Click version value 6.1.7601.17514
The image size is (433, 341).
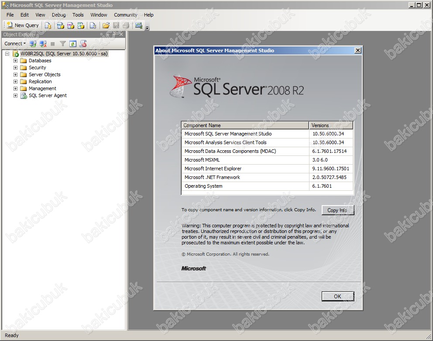pyautogui.click(x=329, y=151)
